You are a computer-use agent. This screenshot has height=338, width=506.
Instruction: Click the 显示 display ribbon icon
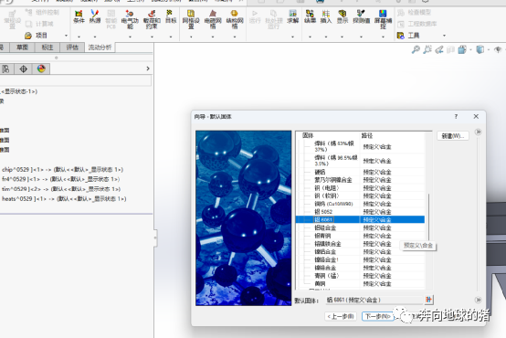click(x=343, y=16)
